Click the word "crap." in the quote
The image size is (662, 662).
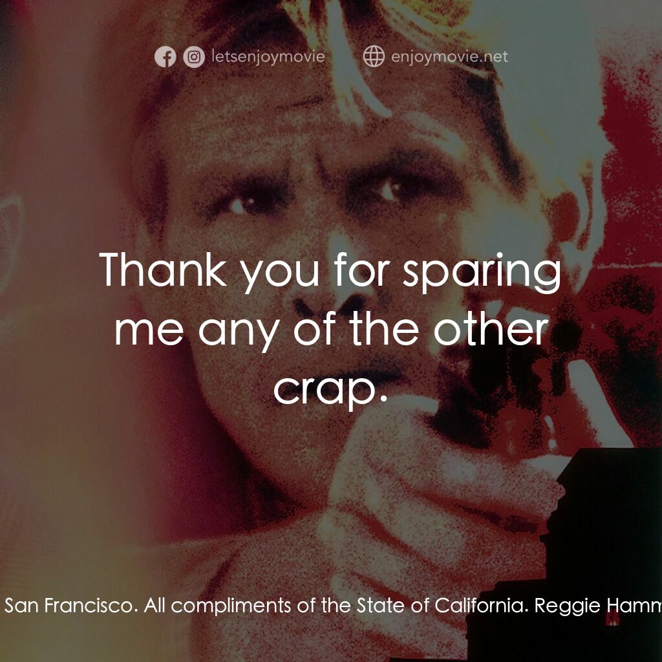[x=330, y=387]
